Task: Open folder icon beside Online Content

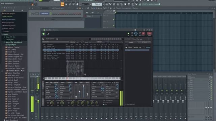Action: pos(43,39)
